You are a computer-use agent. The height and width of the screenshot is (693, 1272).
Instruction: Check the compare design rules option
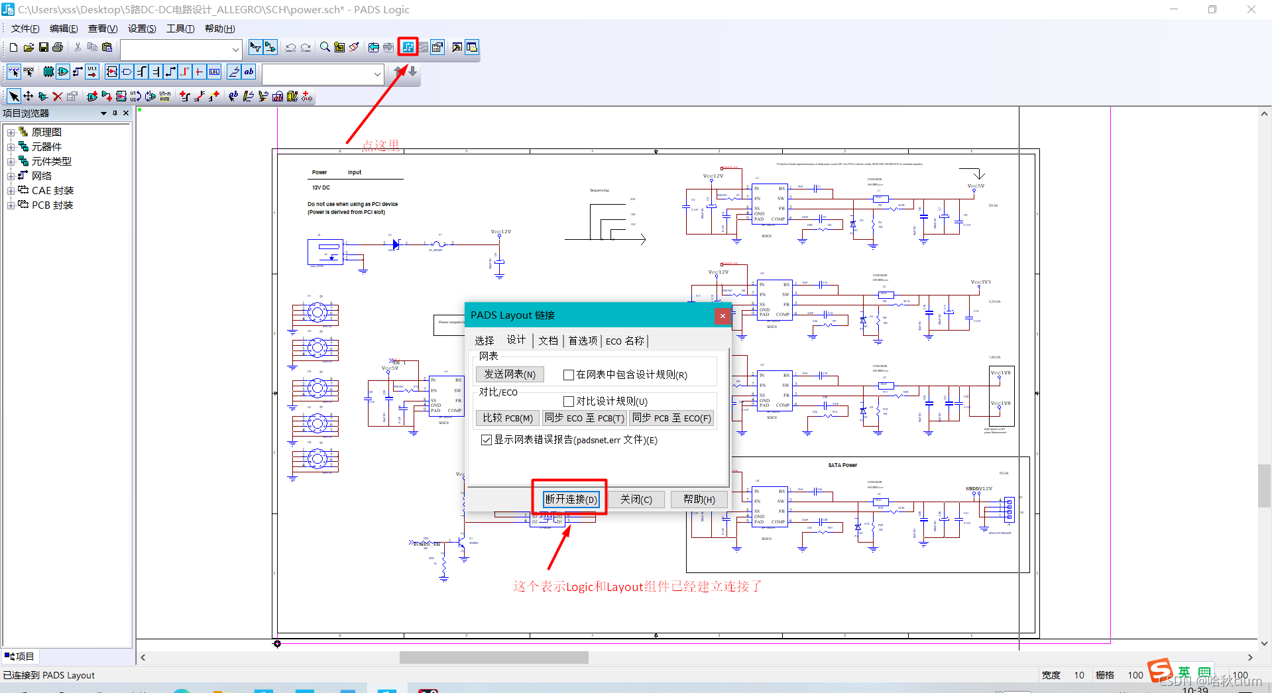(568, 401)
